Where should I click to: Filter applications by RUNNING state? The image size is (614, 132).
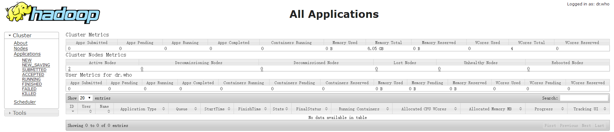pos(31,79)
